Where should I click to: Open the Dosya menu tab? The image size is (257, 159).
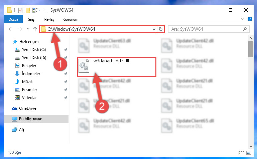(13, 19)
